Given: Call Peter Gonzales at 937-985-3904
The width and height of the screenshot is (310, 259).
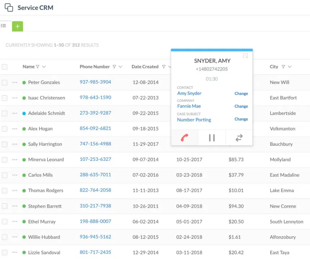Looking at the screenshot, I should coord(95,82).
